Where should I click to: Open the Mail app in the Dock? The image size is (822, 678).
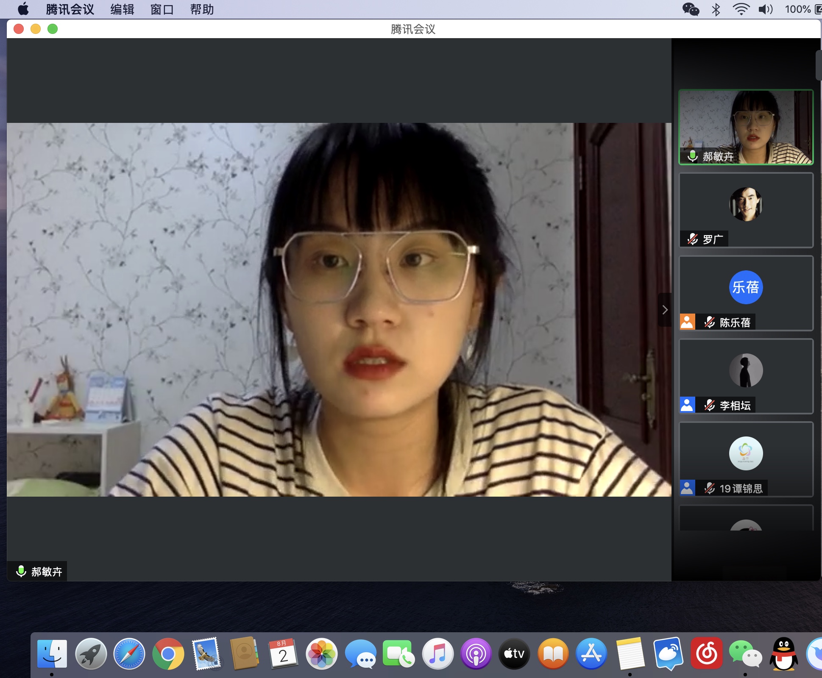[206, 654]
